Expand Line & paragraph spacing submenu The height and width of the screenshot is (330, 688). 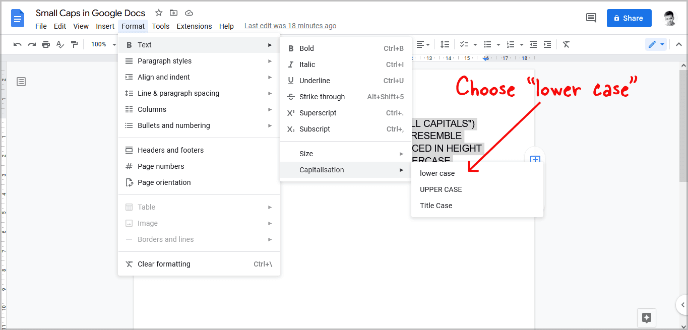(x=199, y=93)
